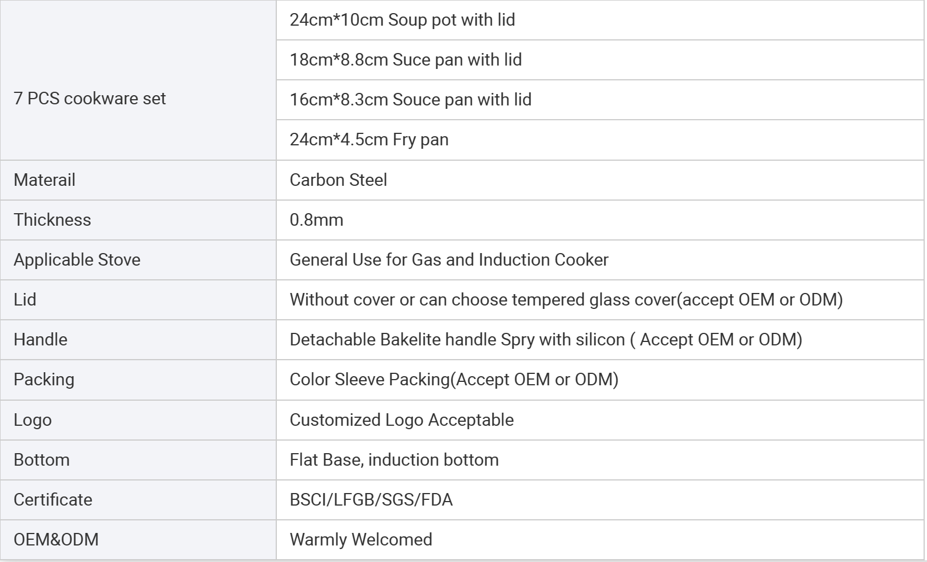Select the Color Sleeve Packing value

tap(454, 380)
